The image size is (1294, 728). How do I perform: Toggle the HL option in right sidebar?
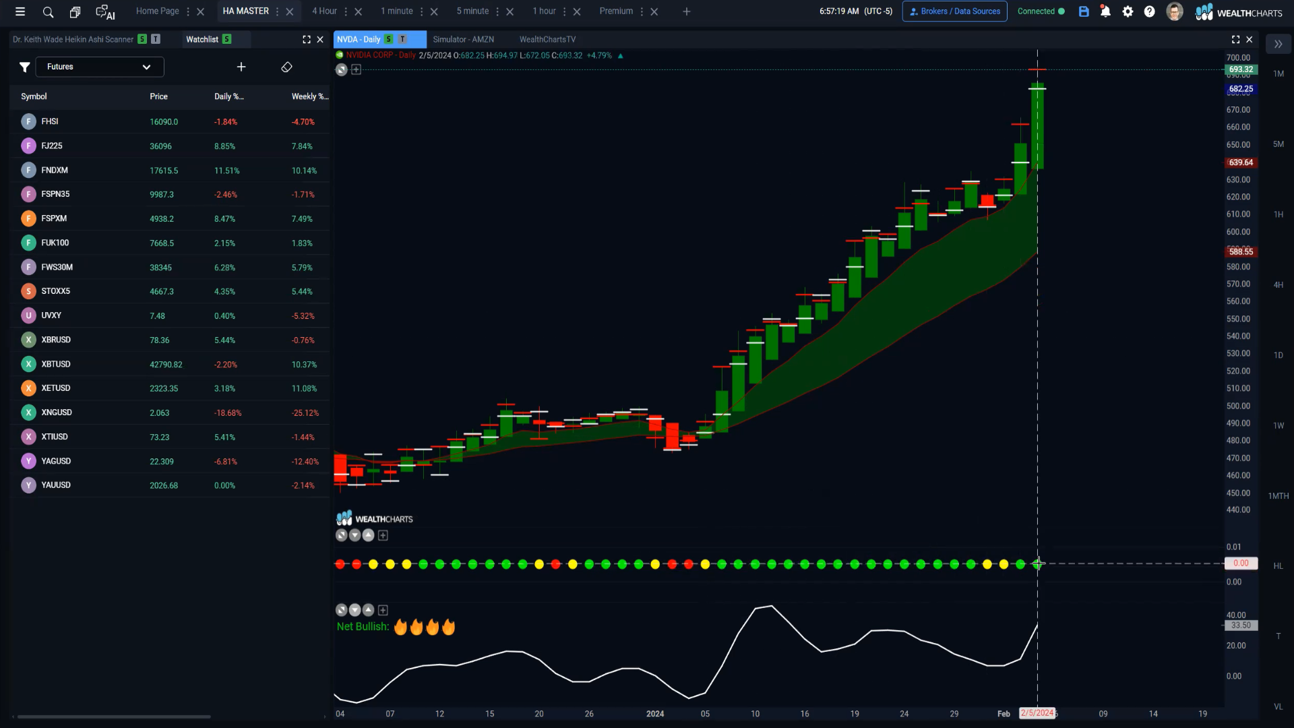coord(1278,566)
